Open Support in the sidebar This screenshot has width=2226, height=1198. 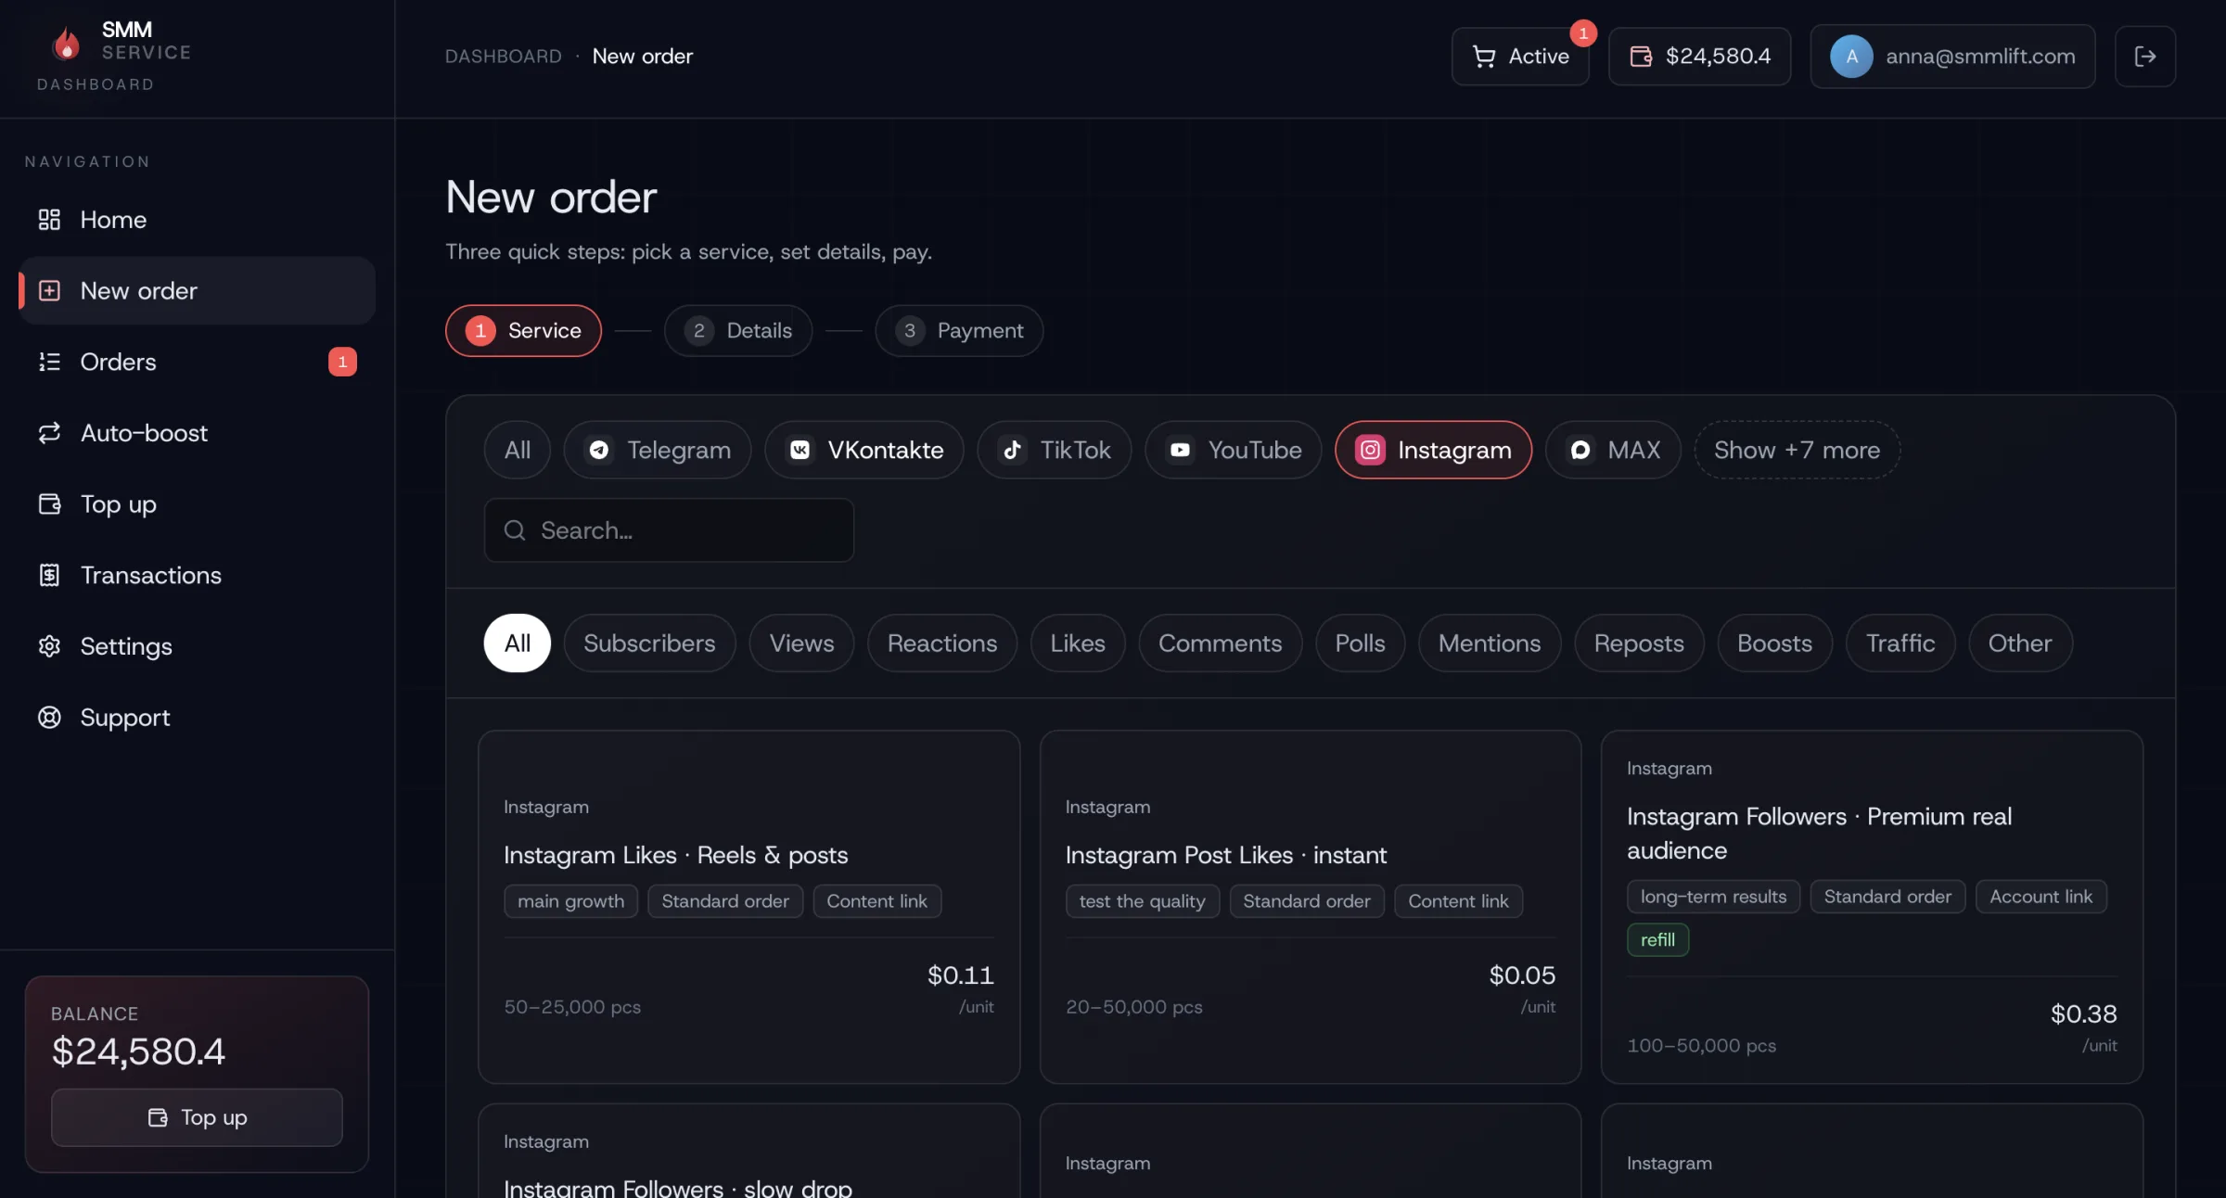click(x=125, y=718)
